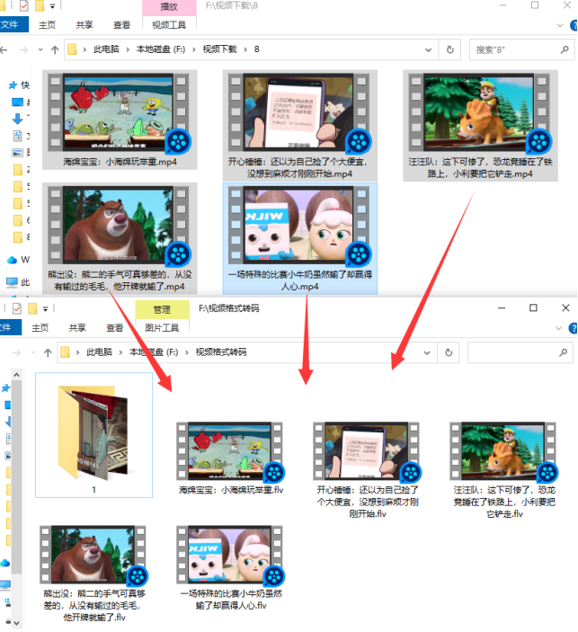The width and height of the screenshot is (578, 632).
Task: Select folder named 1 in the bottom window
Action: (93, 435)
